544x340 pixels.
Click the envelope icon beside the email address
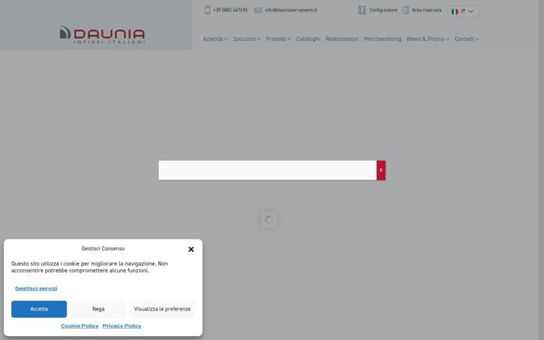coord(258,10)
